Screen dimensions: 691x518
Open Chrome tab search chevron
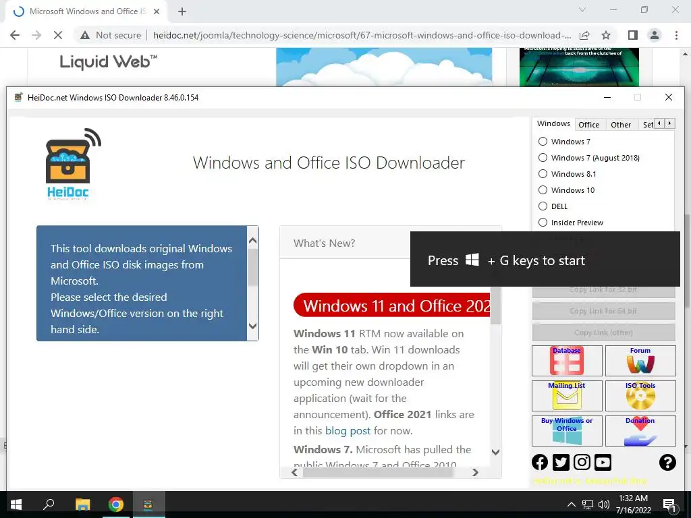tap(582, 9)
